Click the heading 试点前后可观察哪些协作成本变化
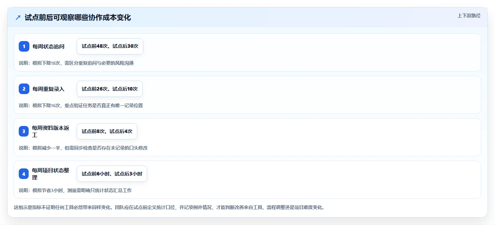This screenshot has height=225, width=495. [x=78, y=17]
